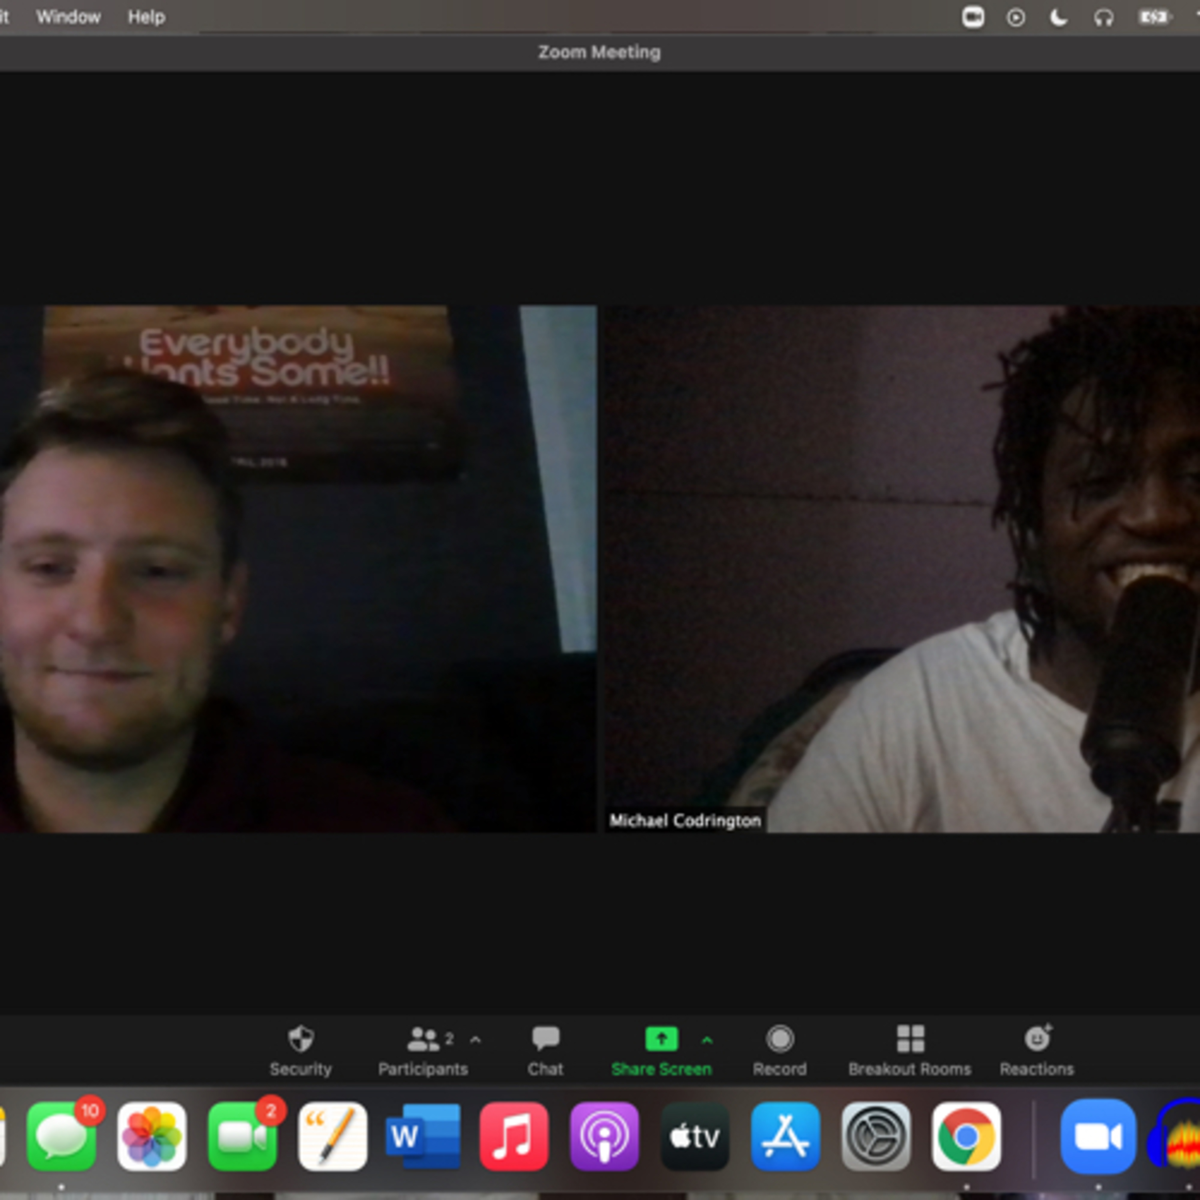Open the Reactions emoji icon
Image resolution: width=1200 pixels, height=1200 pixels.
click(1037, 1039)
